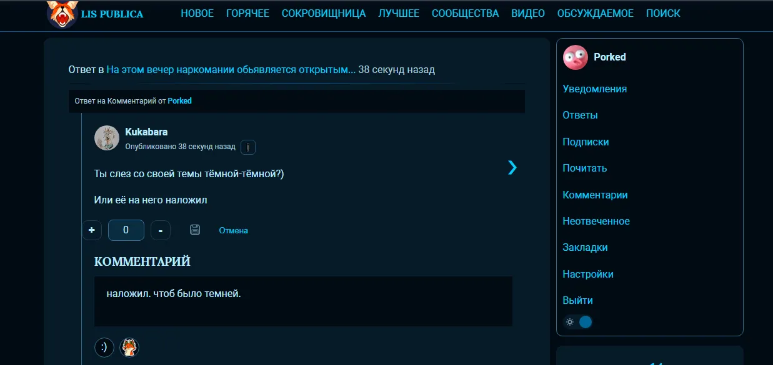The width and height of the screenshot is (773, 365).
Task: Open the fox sticker picker
Action: [x=129, y=348]
